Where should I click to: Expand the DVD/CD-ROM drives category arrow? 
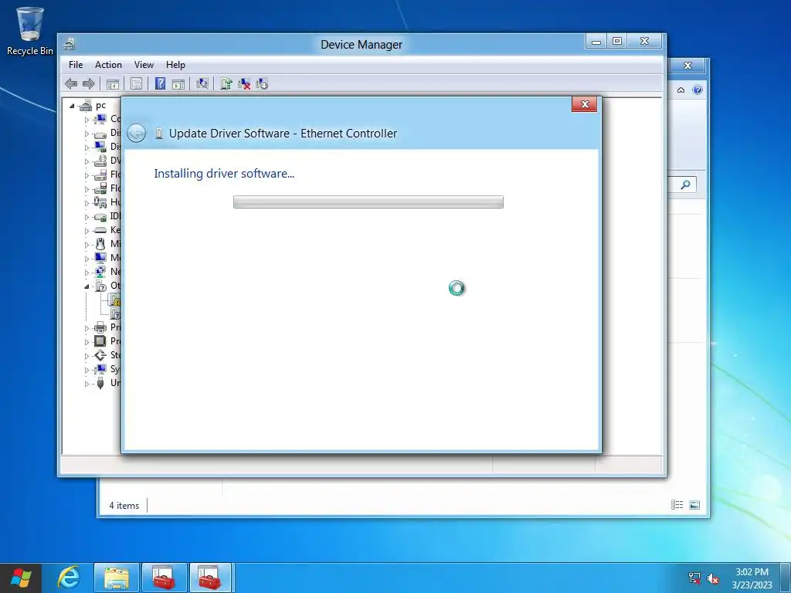pyautogui.click(x=87, y=161)
